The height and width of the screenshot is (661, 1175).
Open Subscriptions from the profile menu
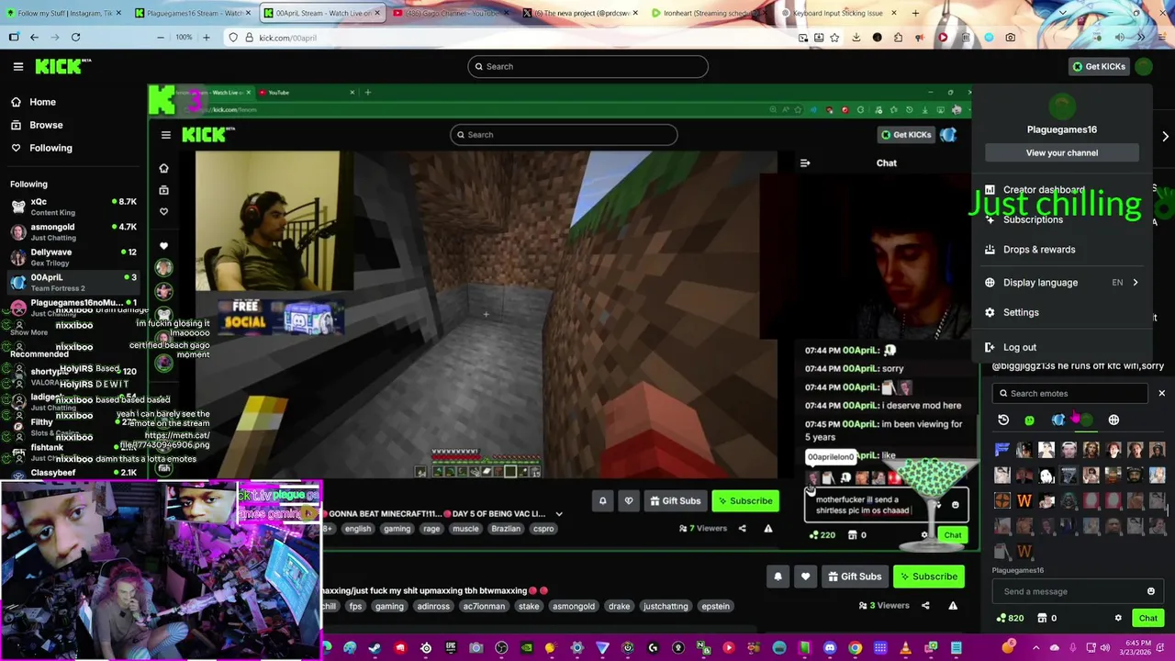click(1033, 219)
